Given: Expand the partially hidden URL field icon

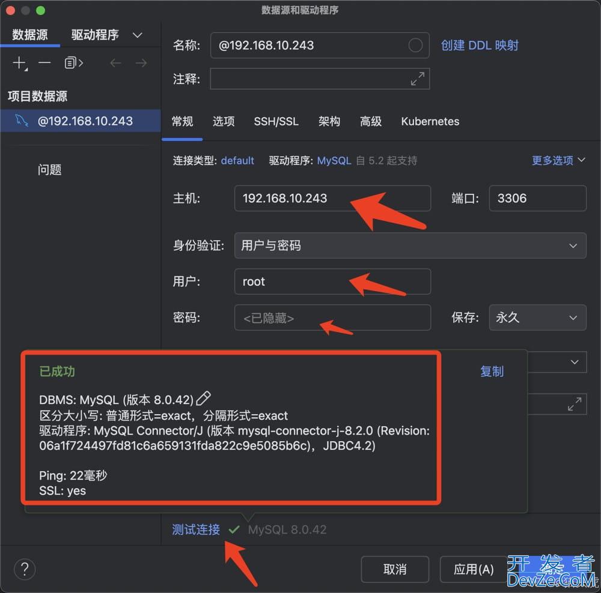Looking at the screenshot, I should pos(575,404).
